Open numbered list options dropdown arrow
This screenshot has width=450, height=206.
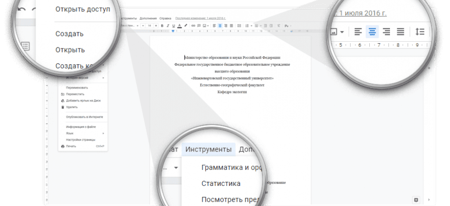click(x=251, y=26)
